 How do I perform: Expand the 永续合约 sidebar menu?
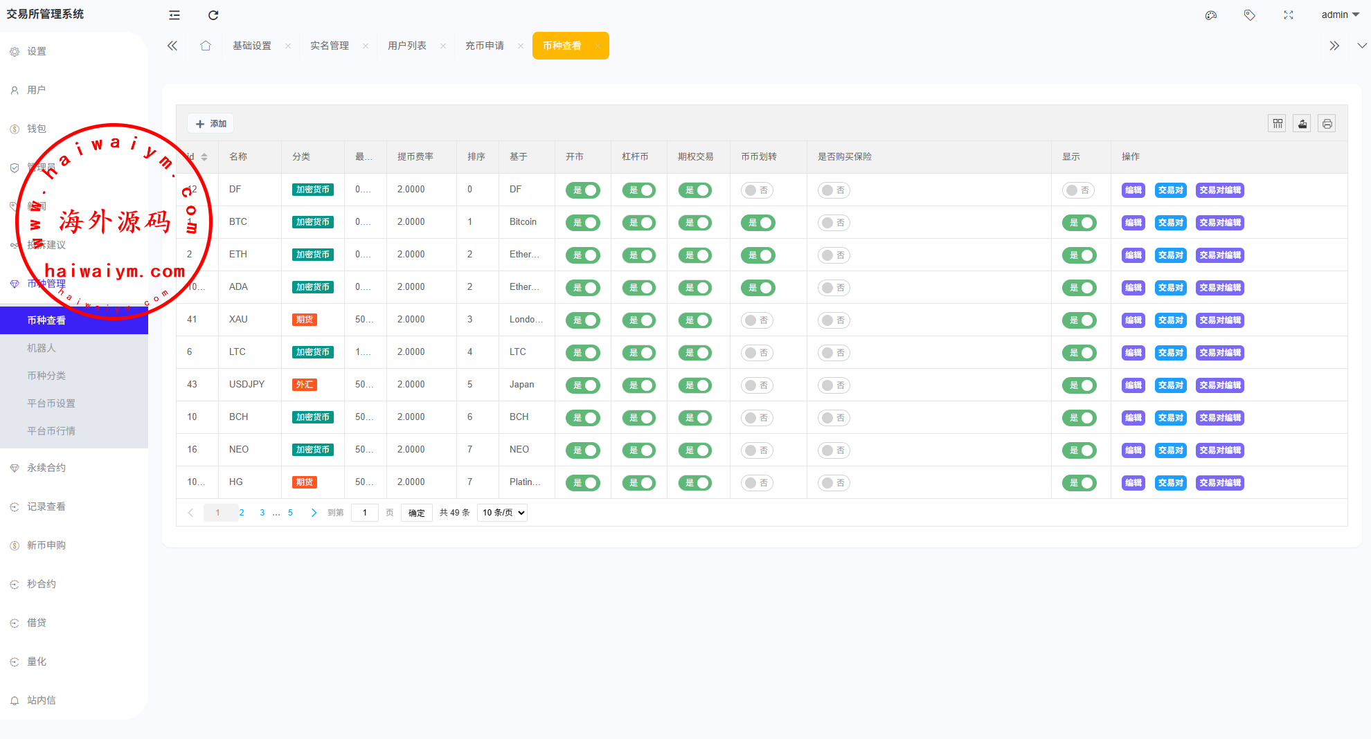[x=46, y=468]
